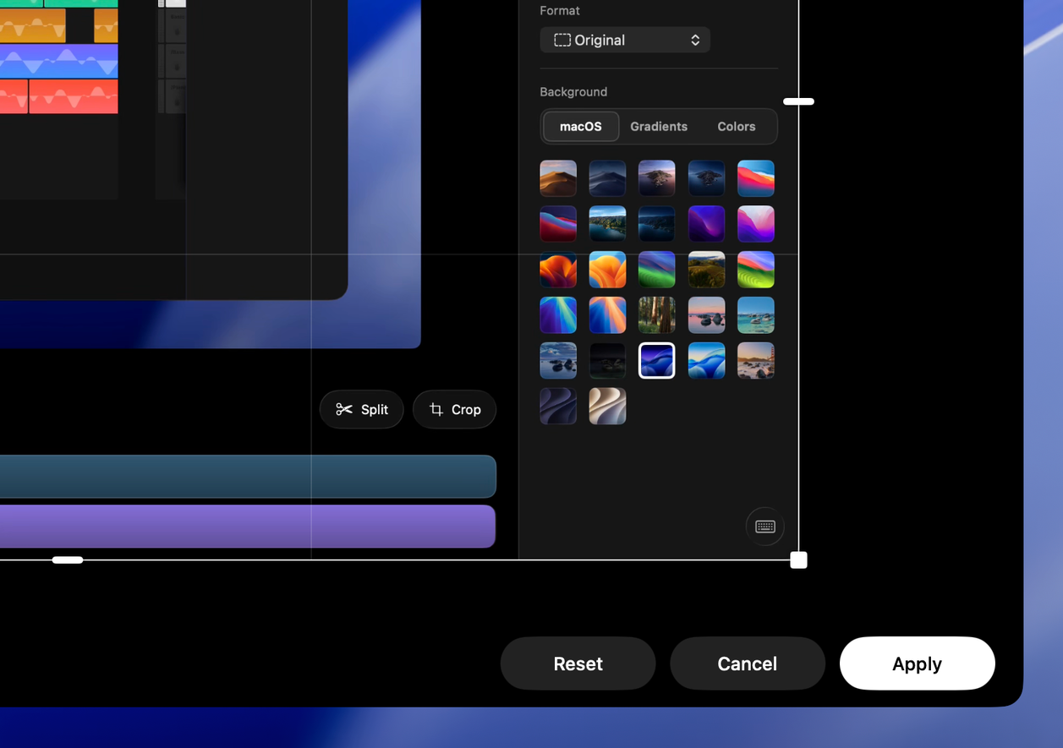
Task: Select the purple timeline track clip
Action: click(x=248, y=527)
